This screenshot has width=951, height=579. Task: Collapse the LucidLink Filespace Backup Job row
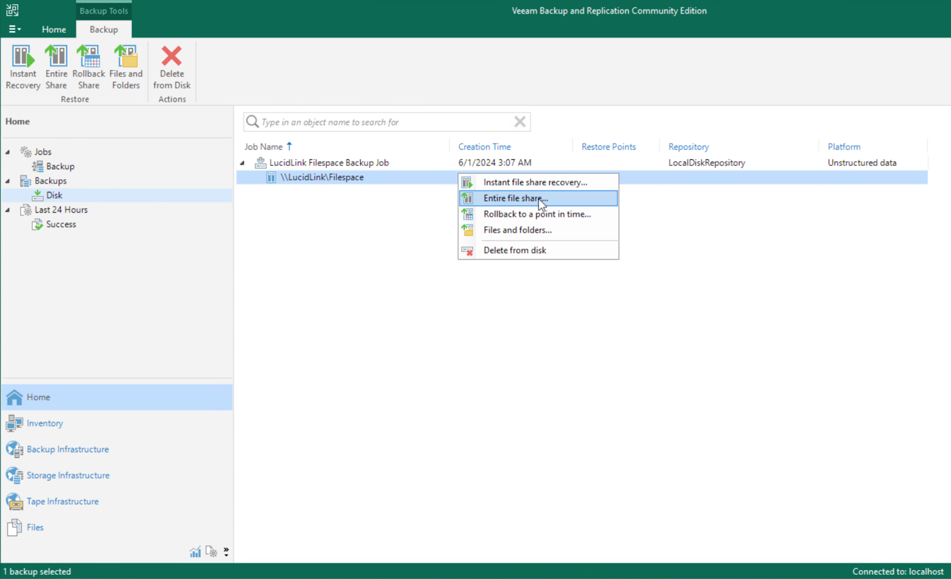point(242,163)
